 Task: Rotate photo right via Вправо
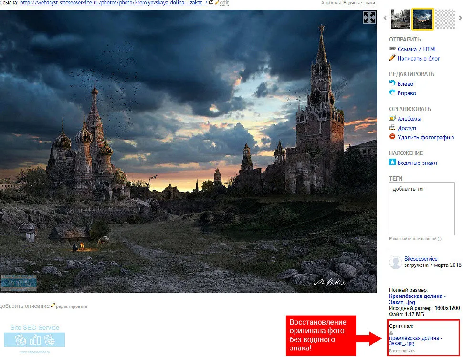click(407, 93)
